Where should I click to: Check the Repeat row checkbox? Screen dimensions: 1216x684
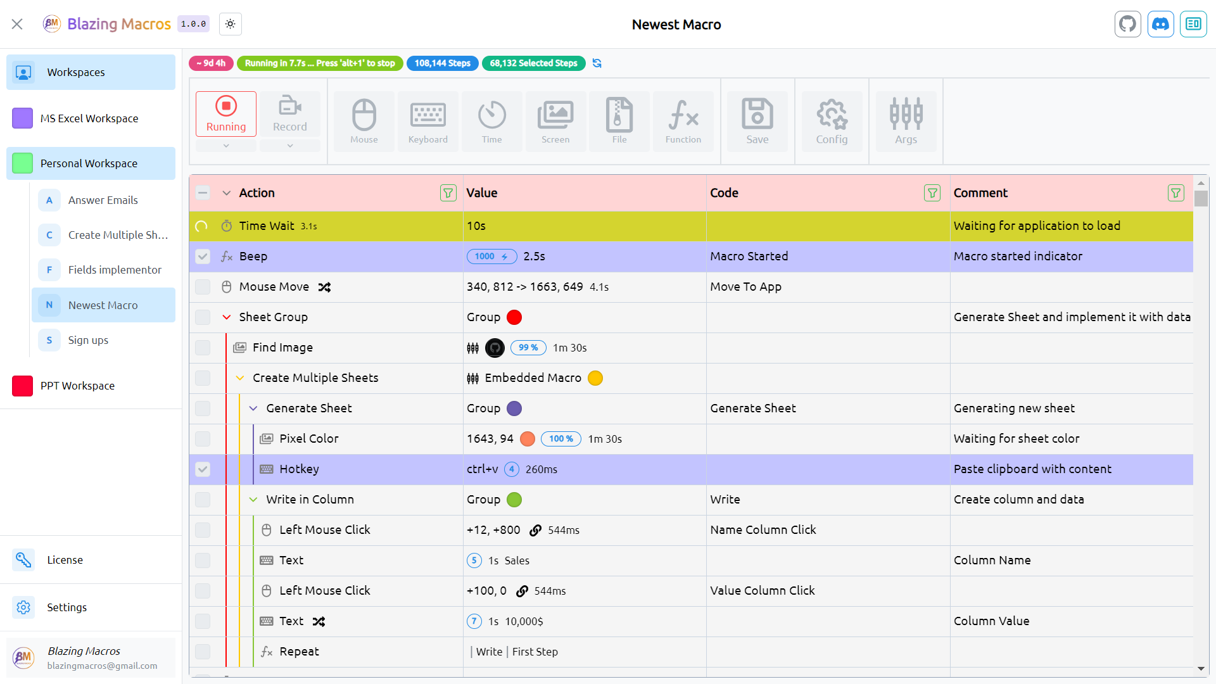[203, 652]
